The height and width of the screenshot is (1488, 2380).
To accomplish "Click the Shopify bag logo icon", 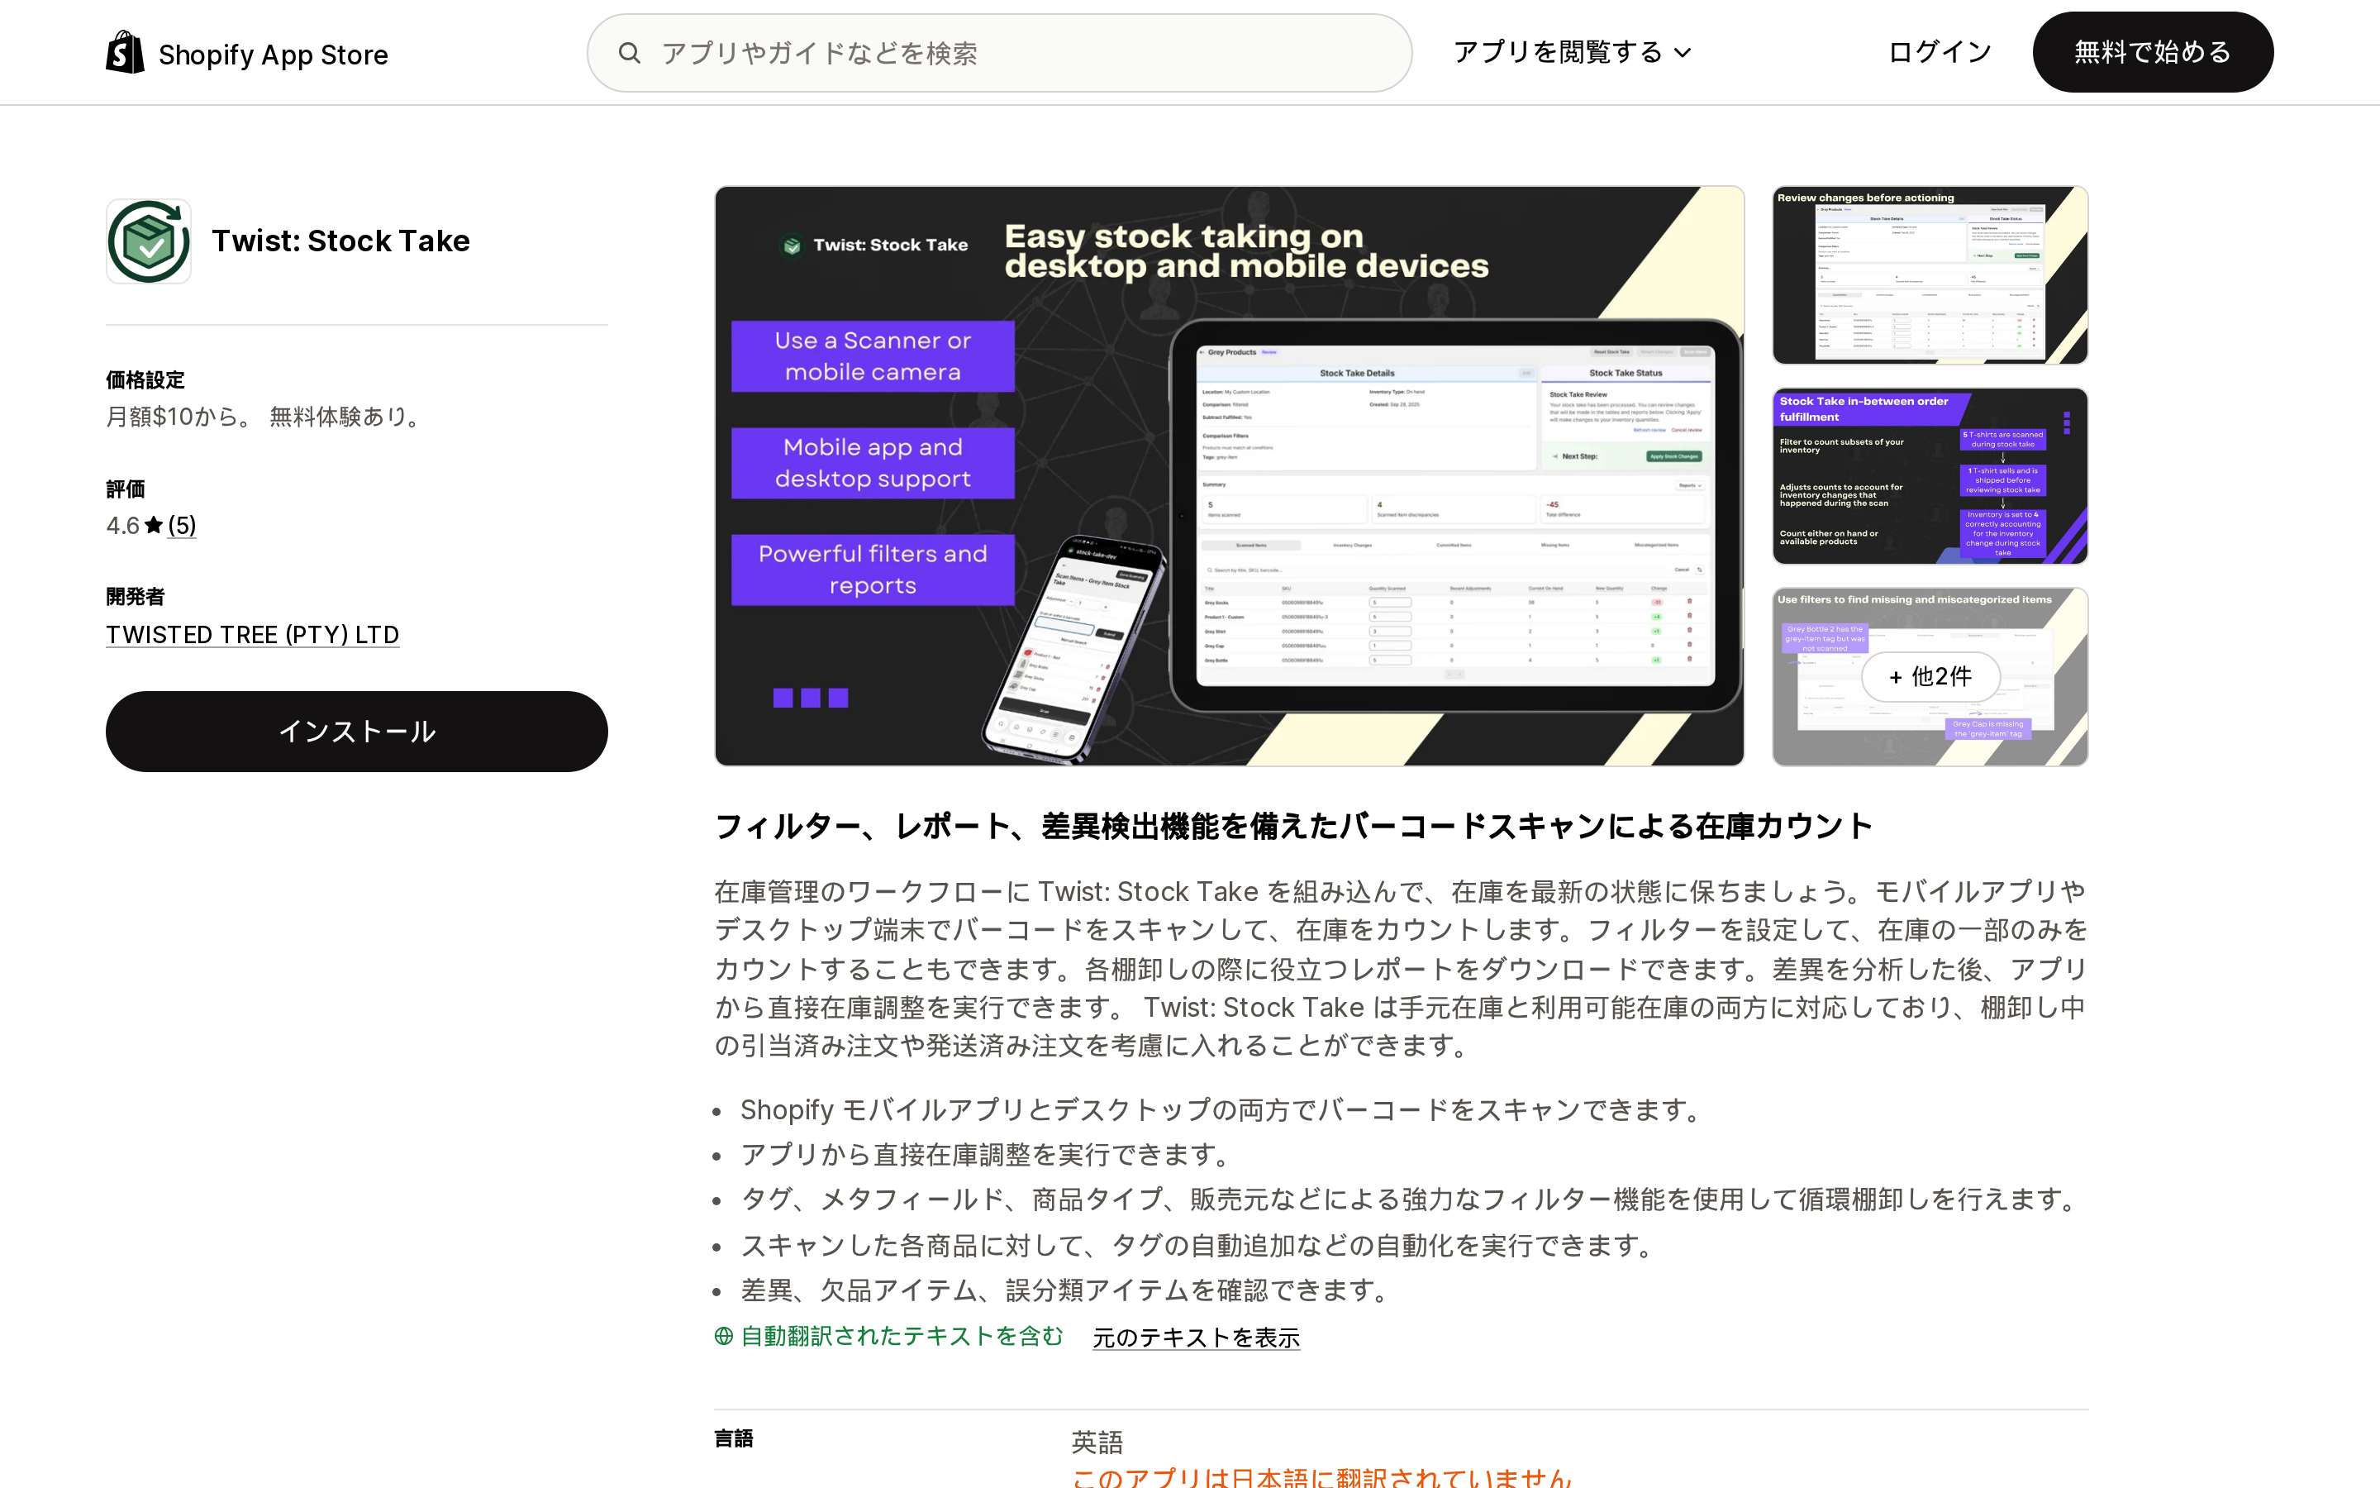I will (x=125, y=52).
